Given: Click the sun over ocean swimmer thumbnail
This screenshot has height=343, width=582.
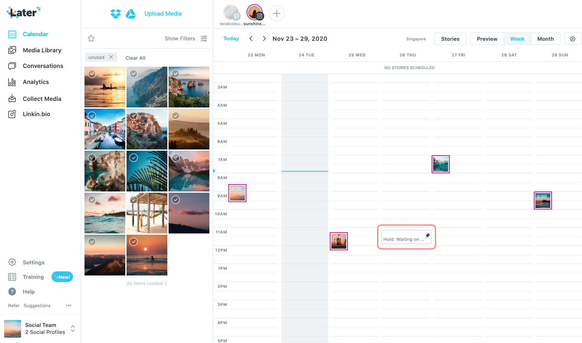Looking at the screenshot, I should 147,255.
